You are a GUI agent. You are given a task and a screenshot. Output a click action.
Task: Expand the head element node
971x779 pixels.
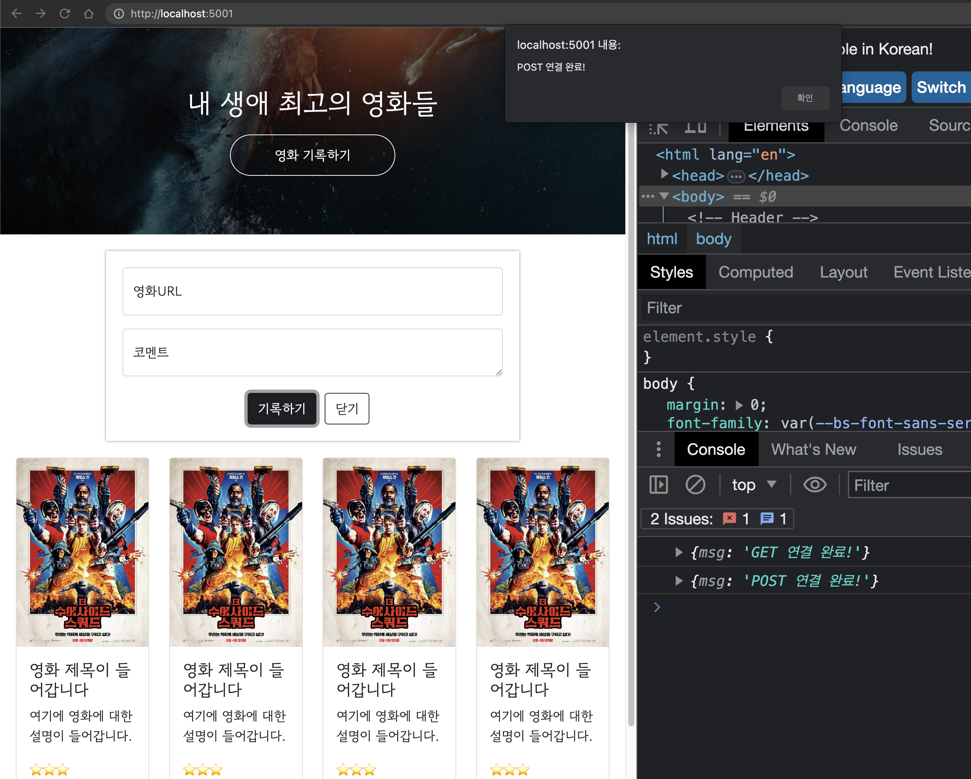pyautogui.click(x=664, y=175)
